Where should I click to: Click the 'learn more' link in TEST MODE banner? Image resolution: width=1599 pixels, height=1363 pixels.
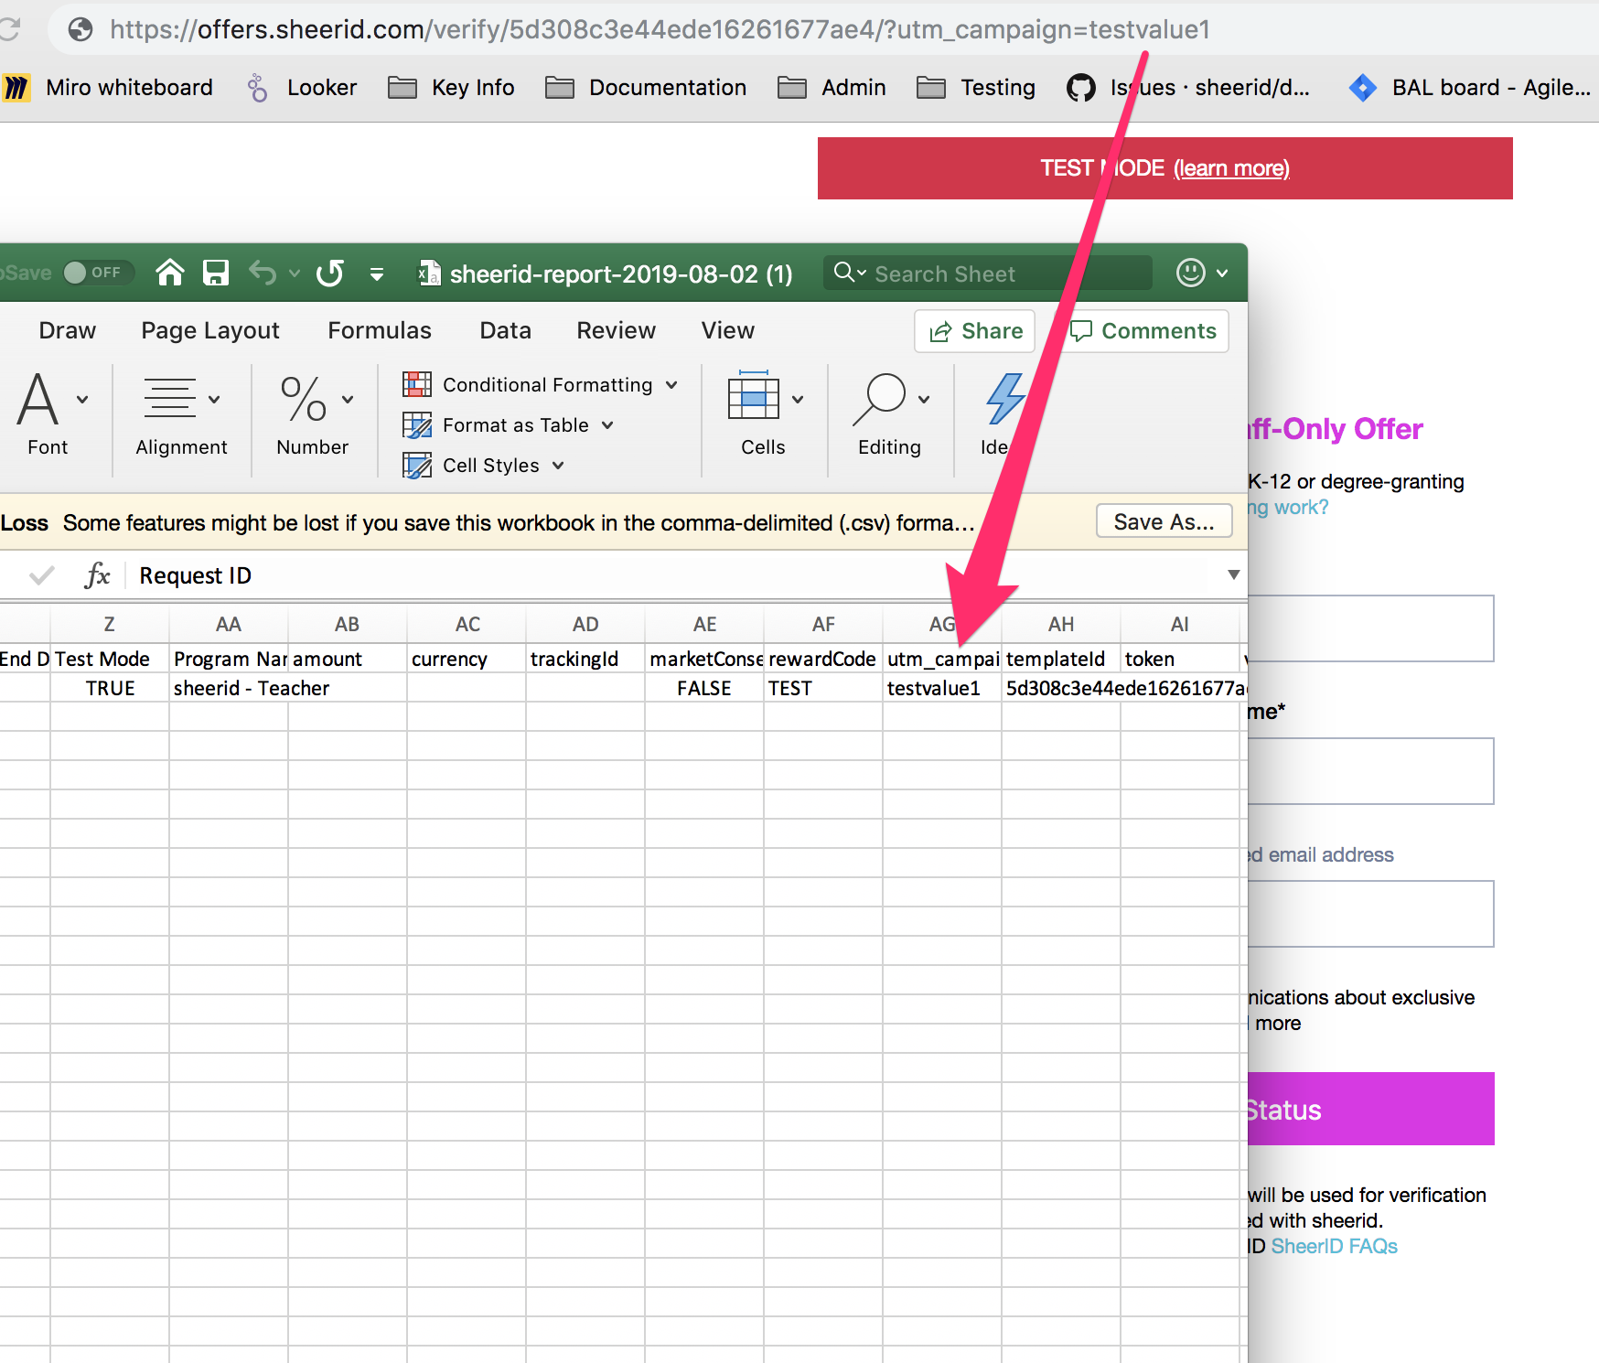point(1231,168)
